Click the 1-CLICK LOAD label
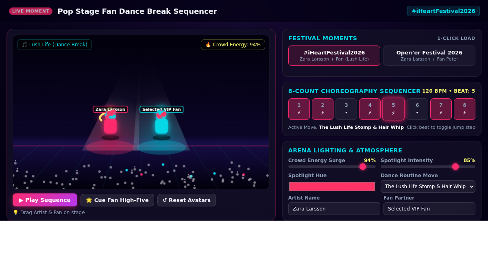The height and width of the screenshot is (256, 488). pyautogui.click(x=456, y=38)
